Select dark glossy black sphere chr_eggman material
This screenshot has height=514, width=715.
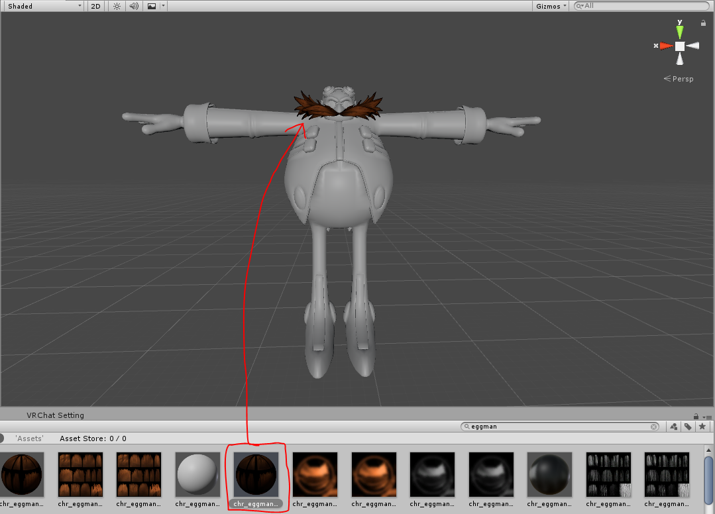point(549,474)
